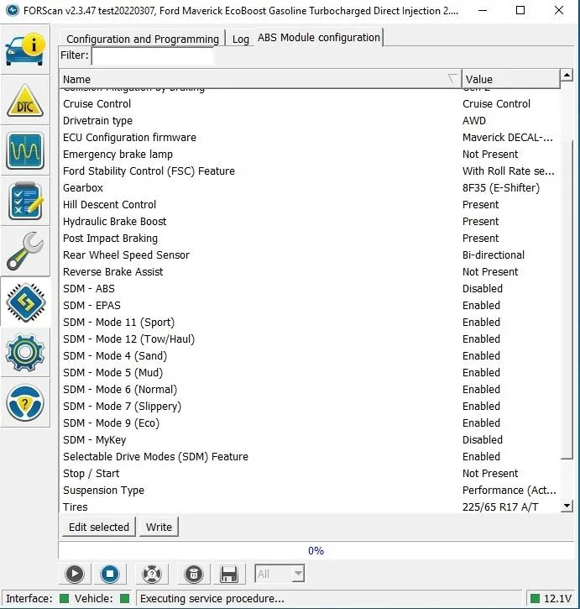The width and height of the screenshot is (580, 609).
Task: Click the AWD drivetrain value
Action: (x=474, y=120)
